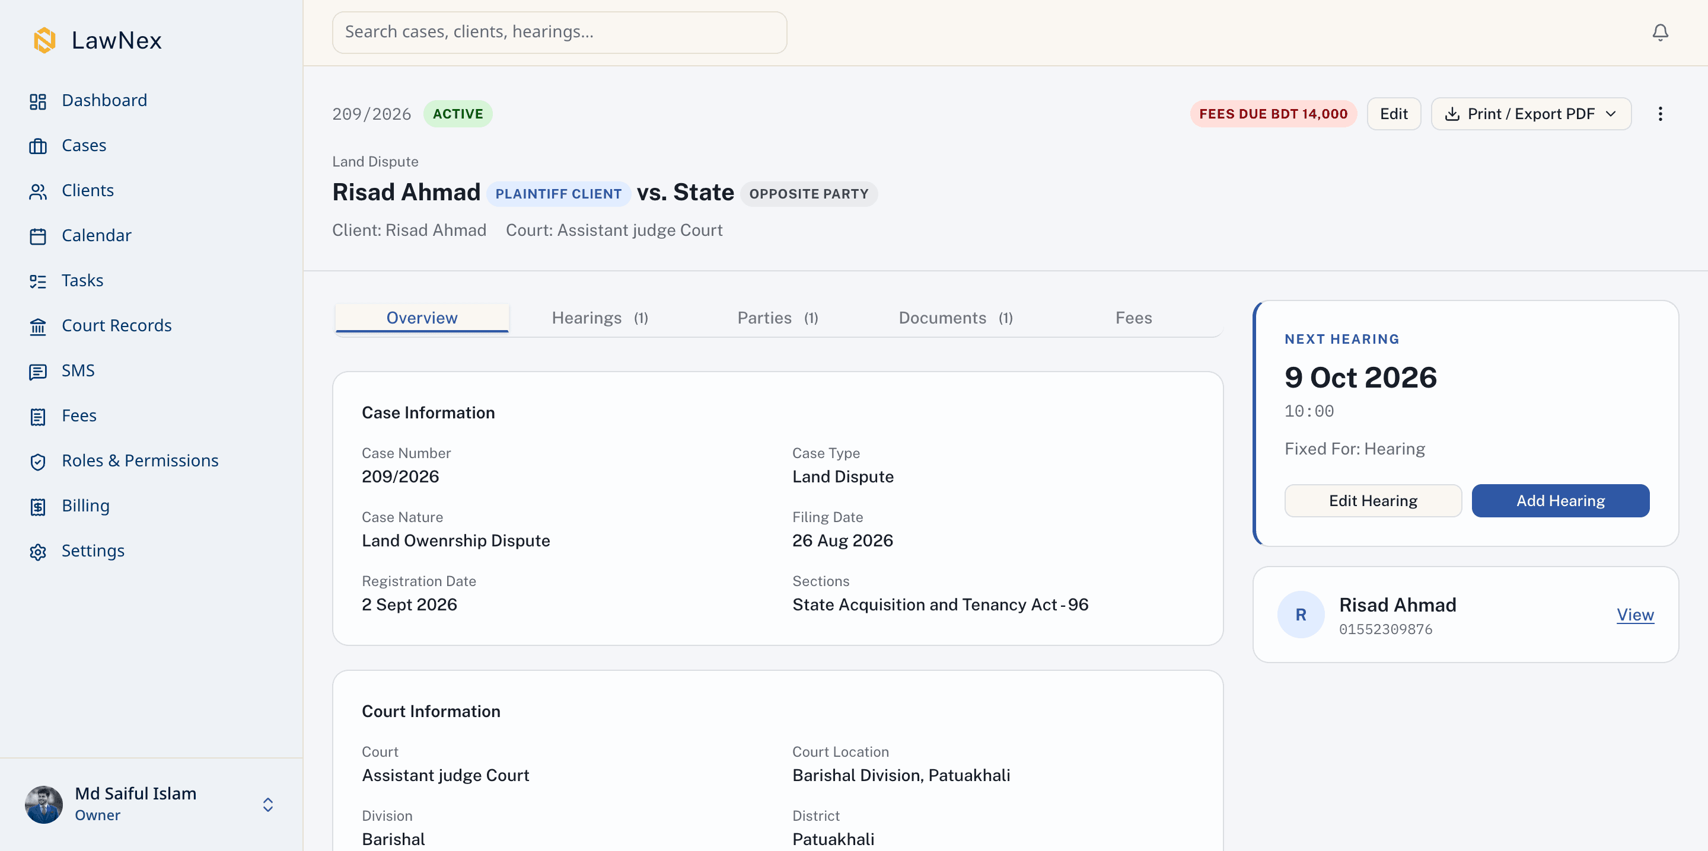Image resolution: width=1708 pixels, height=851 pixels.
Task: Focus the search cases, clients, hearings field
Action: pyautogui.click(x=559, y=33)
